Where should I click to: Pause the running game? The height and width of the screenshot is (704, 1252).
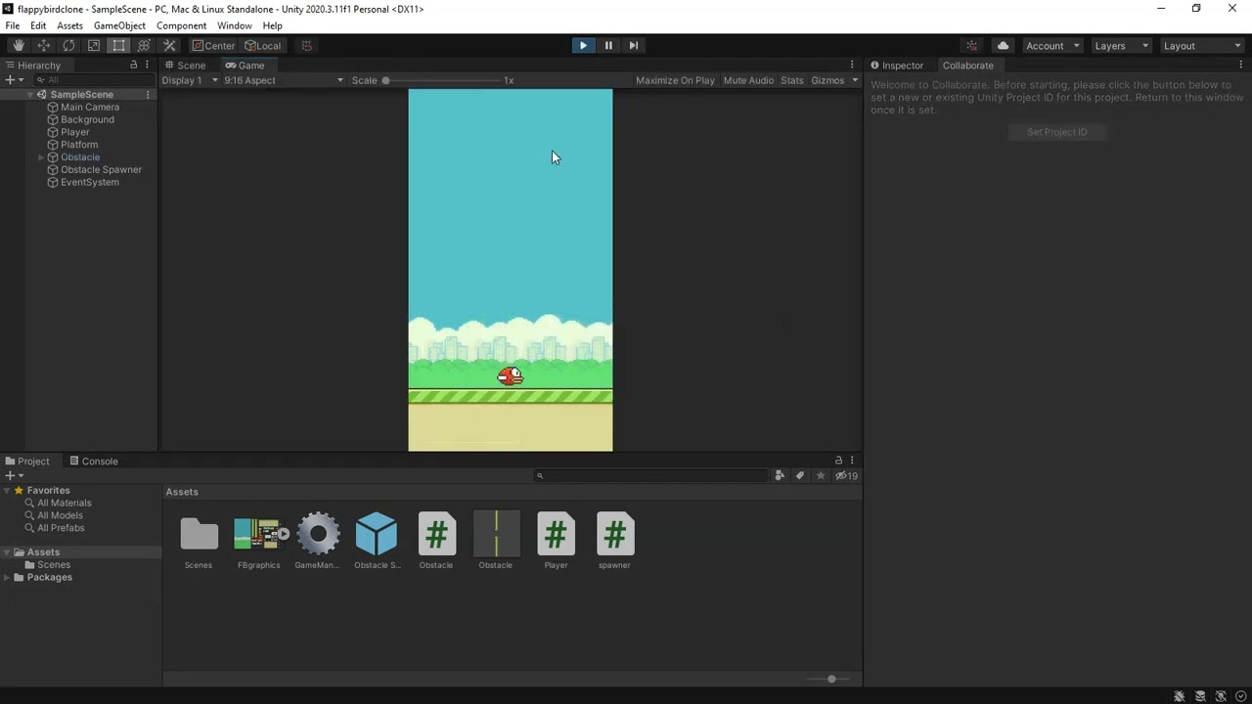607,45
